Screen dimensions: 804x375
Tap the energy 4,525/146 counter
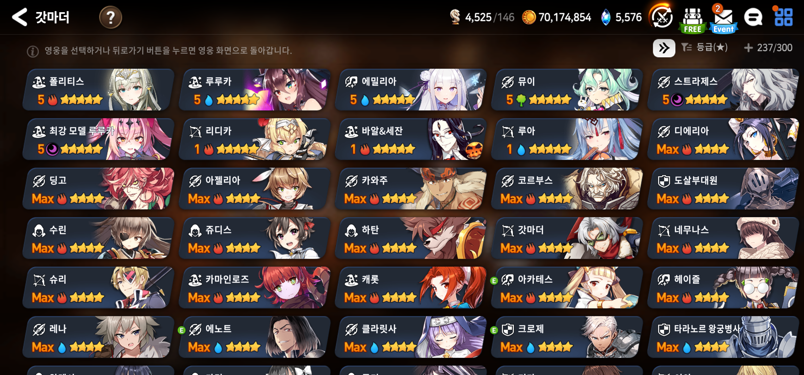482,17
